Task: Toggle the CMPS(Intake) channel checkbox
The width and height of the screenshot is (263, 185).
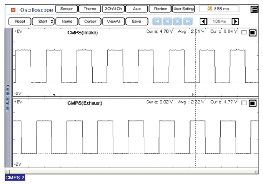Action: click(x=244, y=32)
